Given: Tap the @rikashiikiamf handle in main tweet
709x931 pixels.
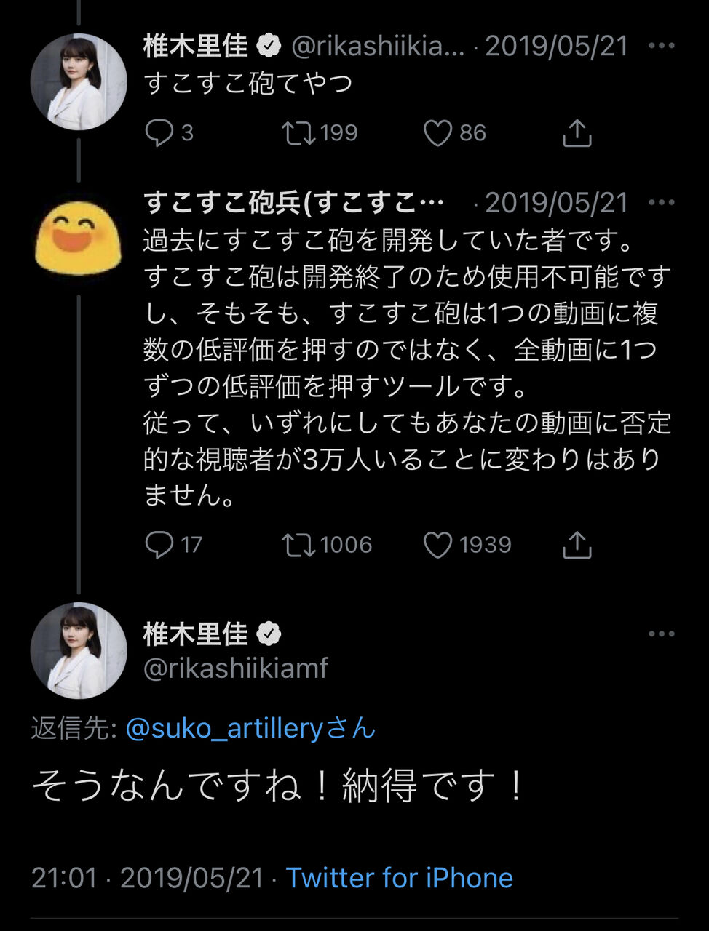Looking at the screenshot, I should tap(236, 668).
